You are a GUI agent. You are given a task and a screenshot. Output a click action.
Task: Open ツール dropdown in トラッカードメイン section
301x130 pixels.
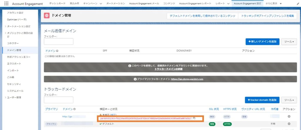pos(289,100)
